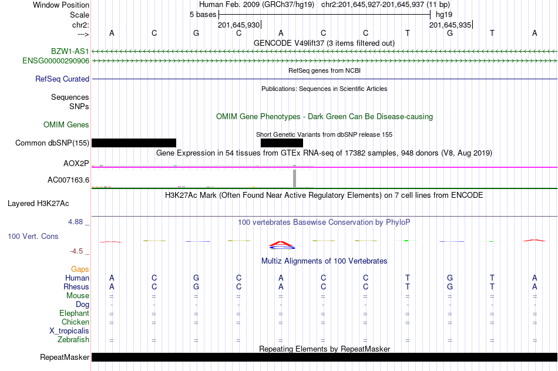558x371 pixels.
Task: Select the Elephant species label
Action: pyautogui.click(x=74, y=313)
